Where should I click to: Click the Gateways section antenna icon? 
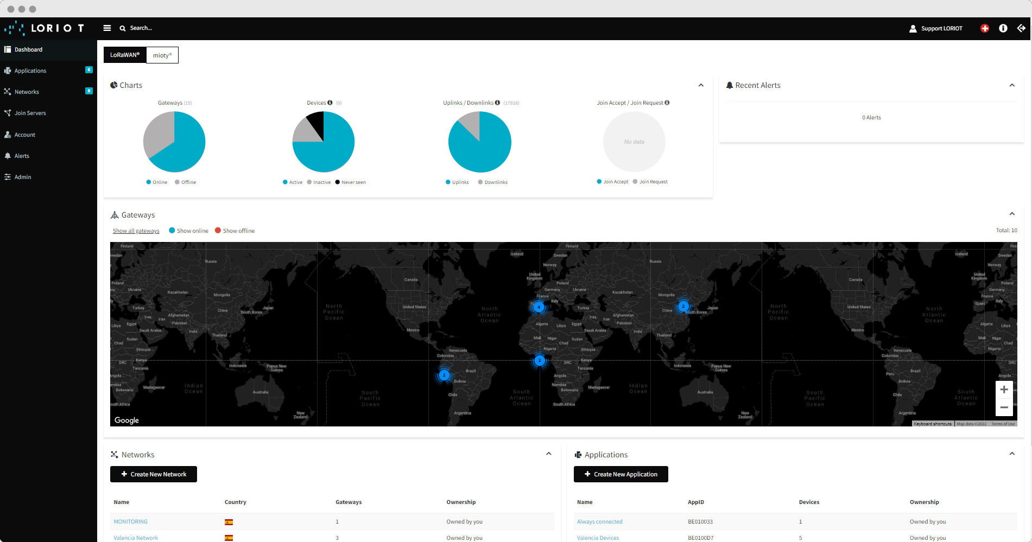click(115, 215)
